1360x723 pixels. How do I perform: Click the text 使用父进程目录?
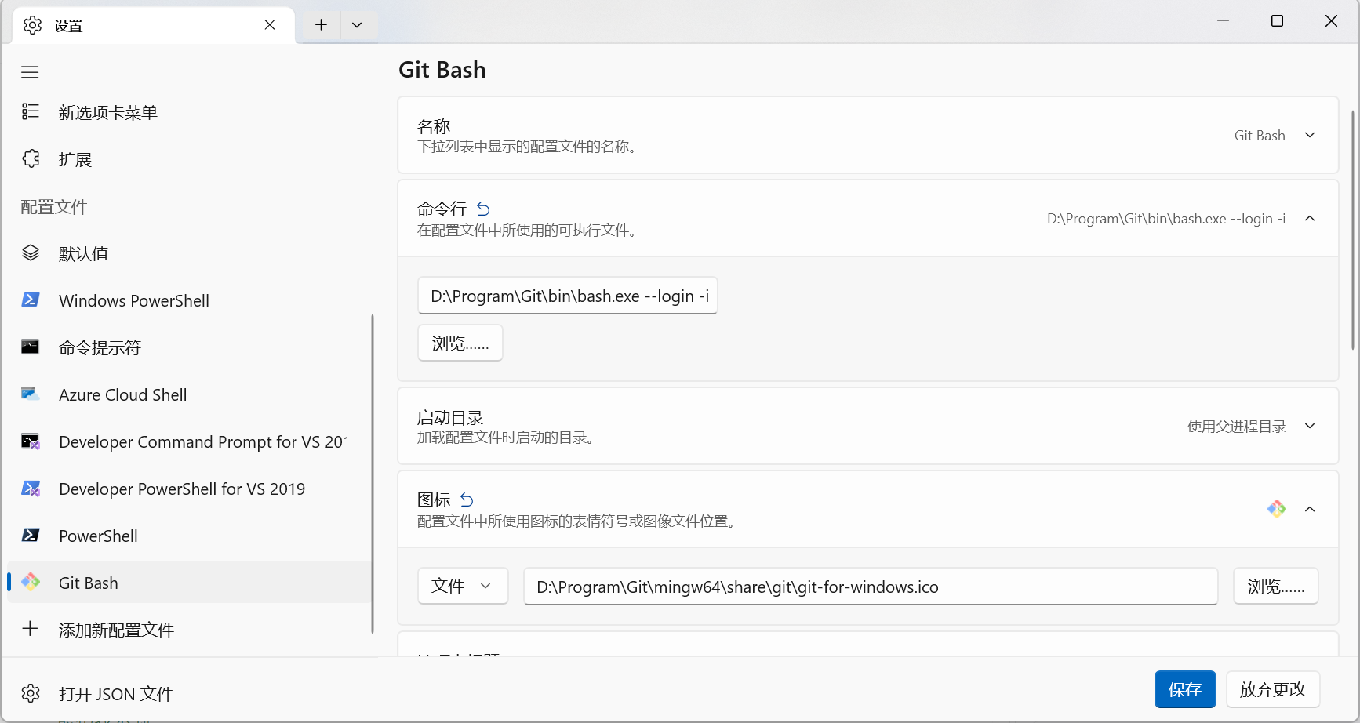pyautogui.click(x=1237, y=426)
